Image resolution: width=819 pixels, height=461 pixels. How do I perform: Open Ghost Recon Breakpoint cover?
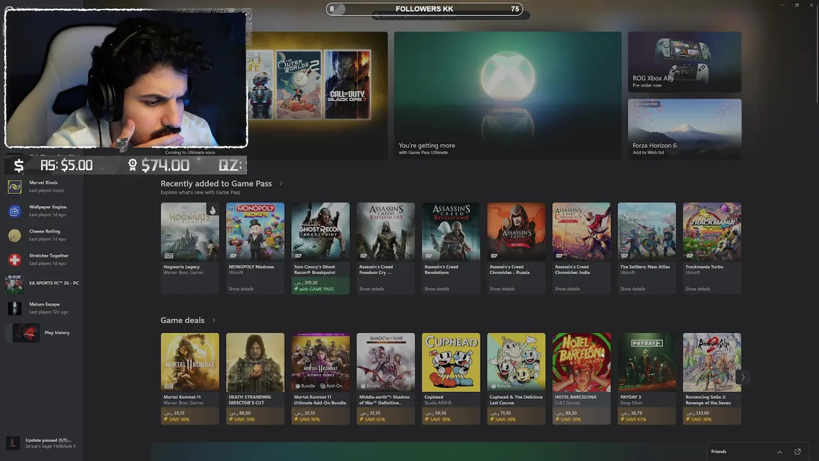(x=321, y=232)
